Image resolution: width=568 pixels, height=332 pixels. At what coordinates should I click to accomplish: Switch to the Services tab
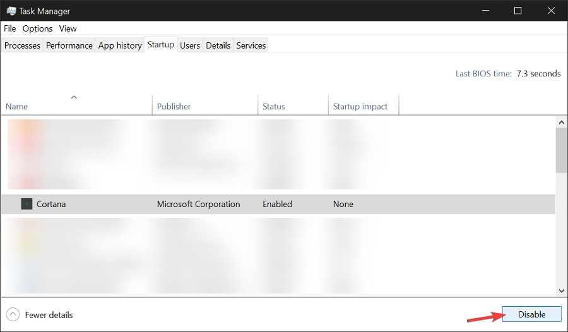pyautogui.click(x=251, y=45)
